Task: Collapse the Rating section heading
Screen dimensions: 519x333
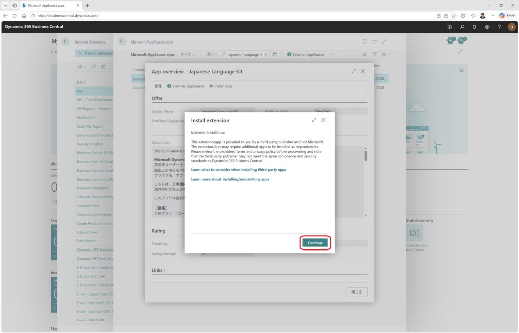Action: point(158,231)
